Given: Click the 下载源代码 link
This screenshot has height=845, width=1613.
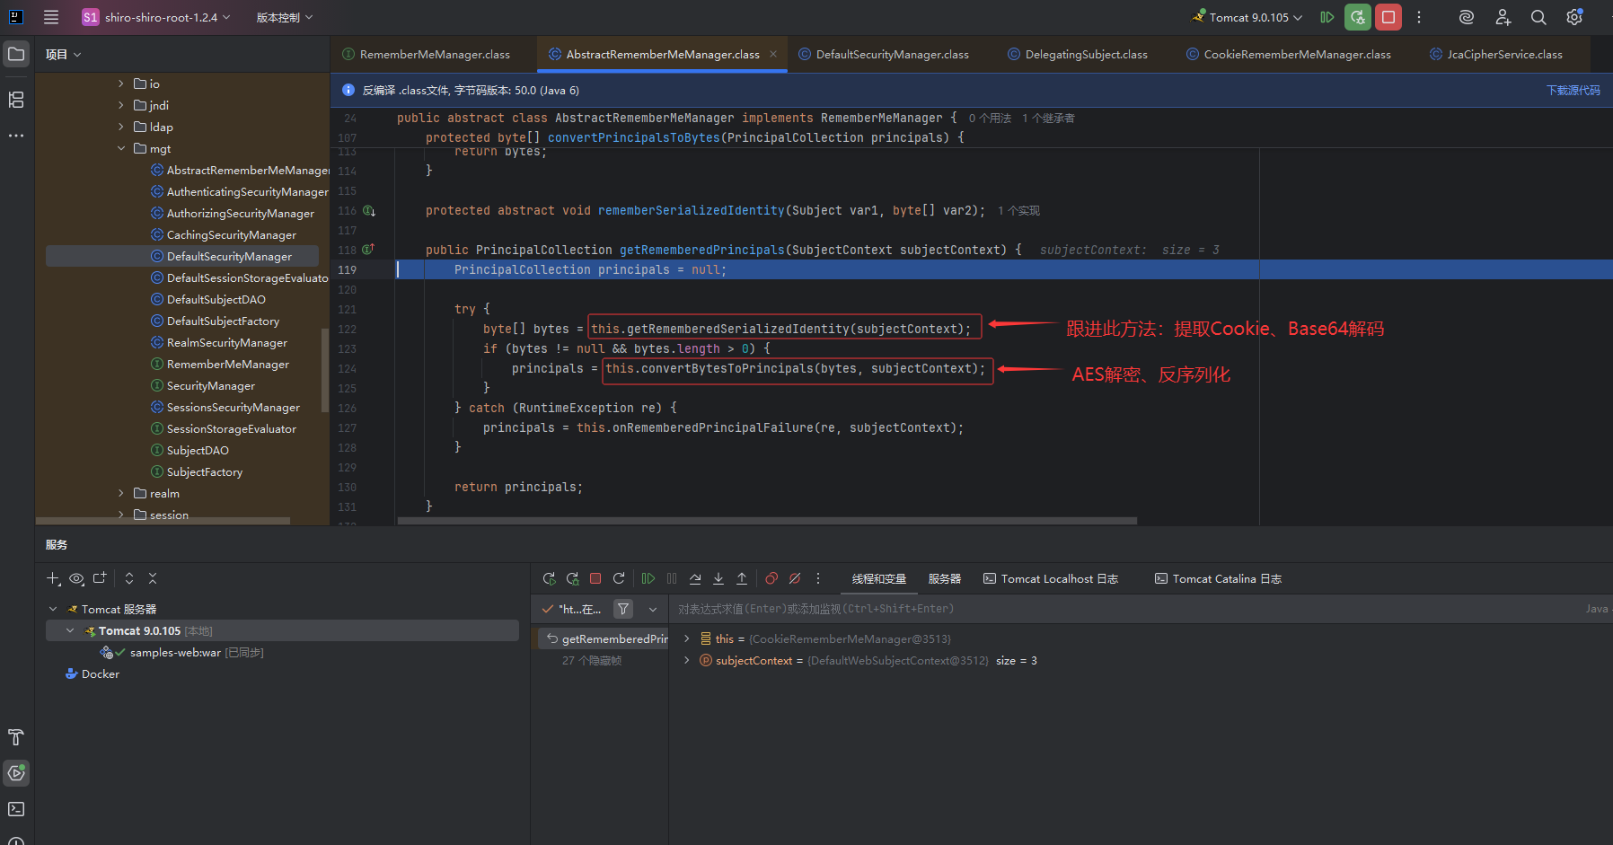Looking at the screenshot, I should pyautogui.click(x=1573, y=91).
